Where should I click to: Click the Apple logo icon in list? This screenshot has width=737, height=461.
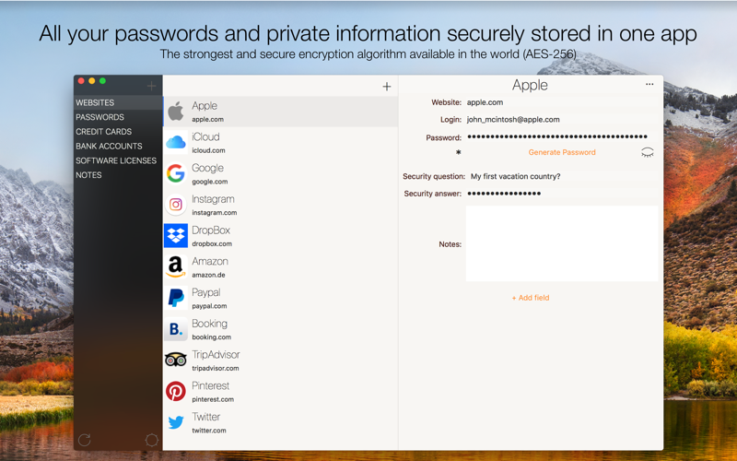click(x=176, y=112)
